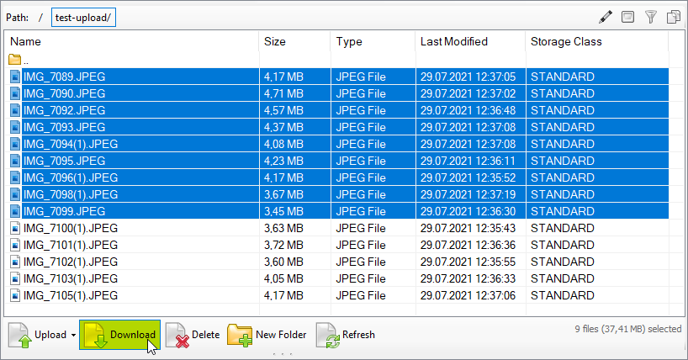Click the root slash in the path
The width and height of the screenshot is (688, 360).
click(41, 18)
